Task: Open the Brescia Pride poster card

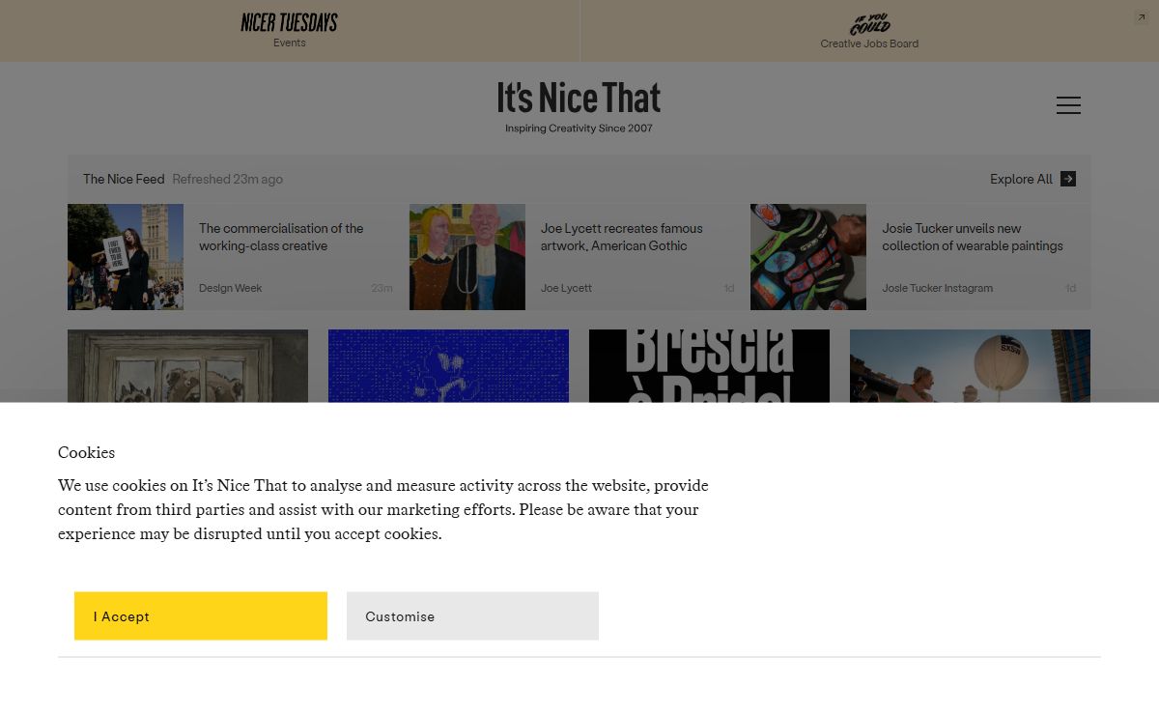Action: [709, 365]
